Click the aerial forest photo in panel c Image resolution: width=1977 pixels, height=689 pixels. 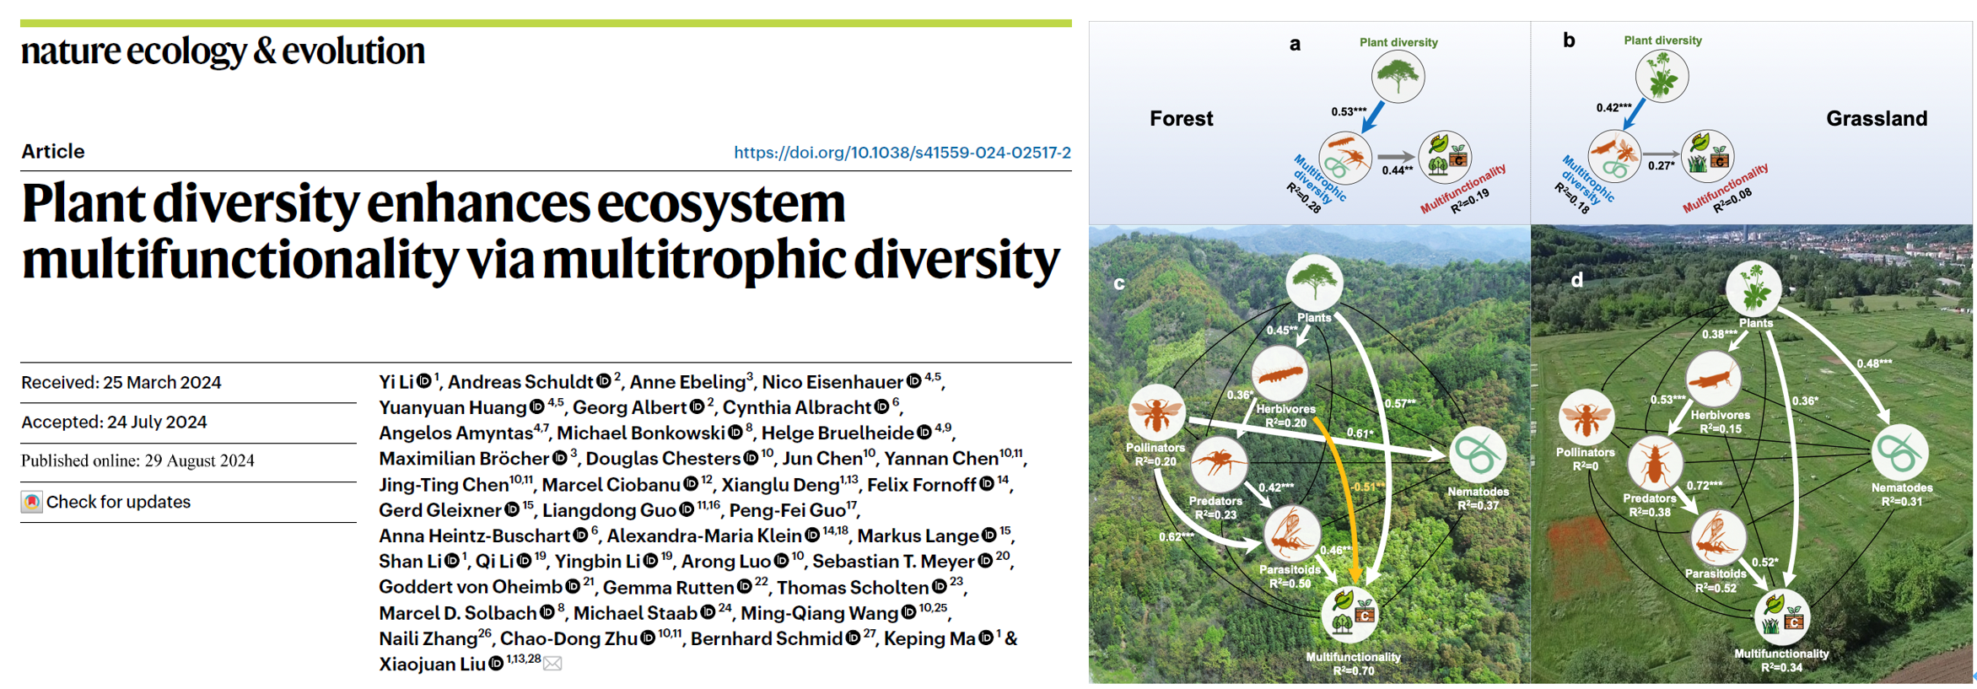[1309, 454]
